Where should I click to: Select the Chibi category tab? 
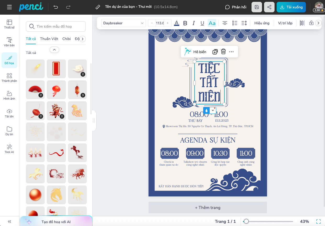point(66,39)
